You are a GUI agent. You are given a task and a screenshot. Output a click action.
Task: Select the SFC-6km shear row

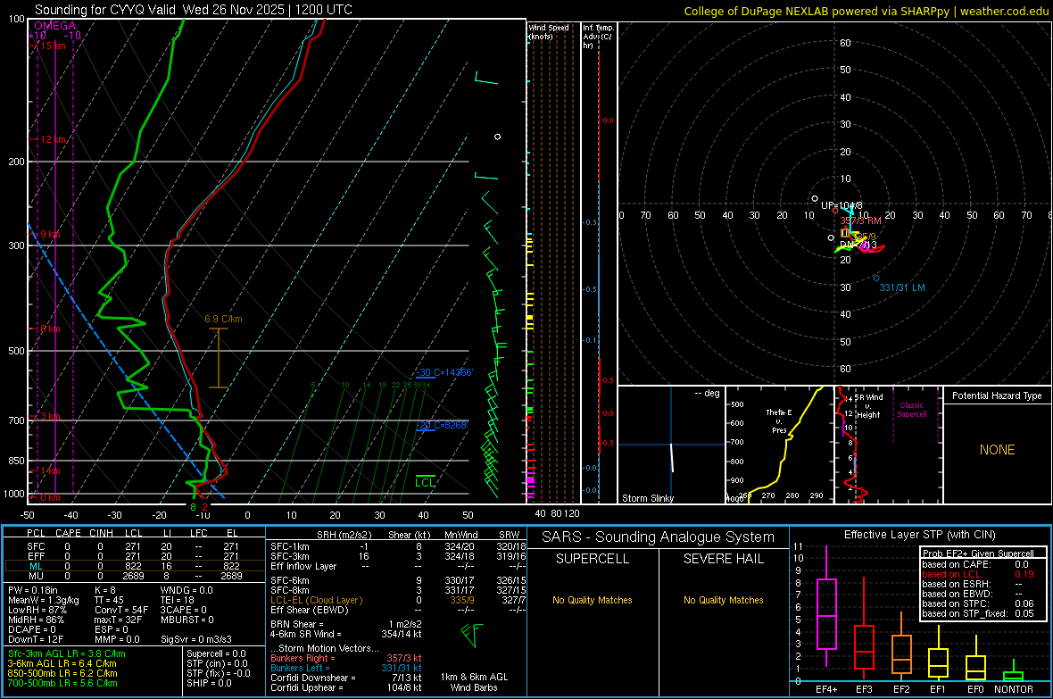[398, 580]
